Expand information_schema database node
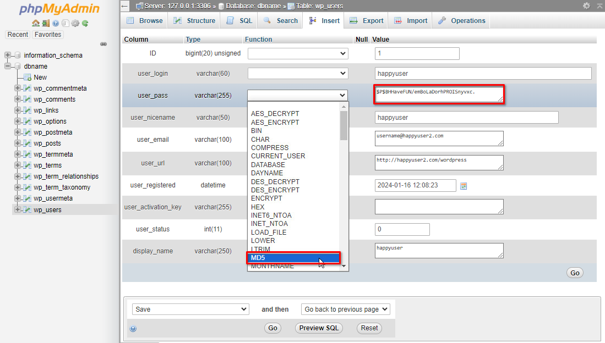Viewport: 605px width, 343px height. click(x=7, y=55)
